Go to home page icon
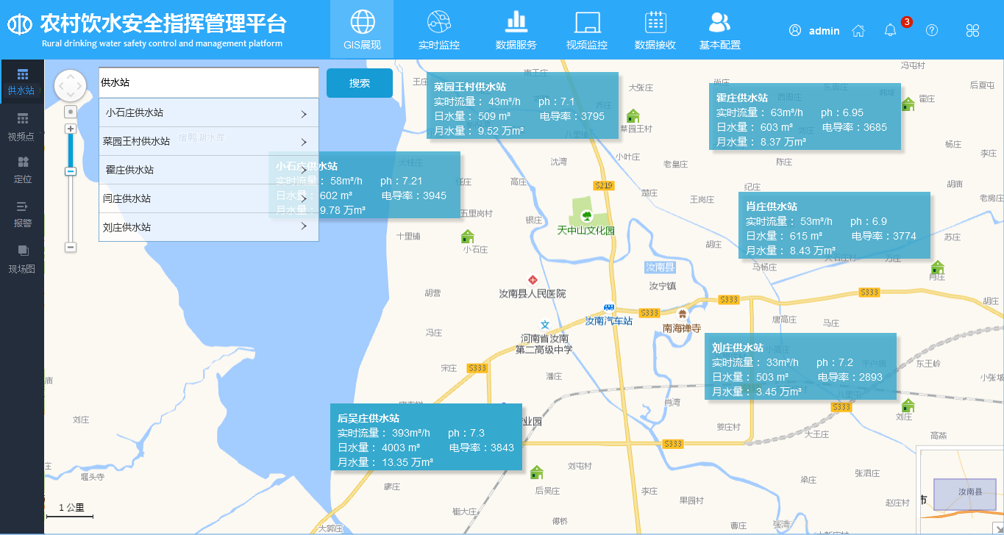 (x=858, y=30)
